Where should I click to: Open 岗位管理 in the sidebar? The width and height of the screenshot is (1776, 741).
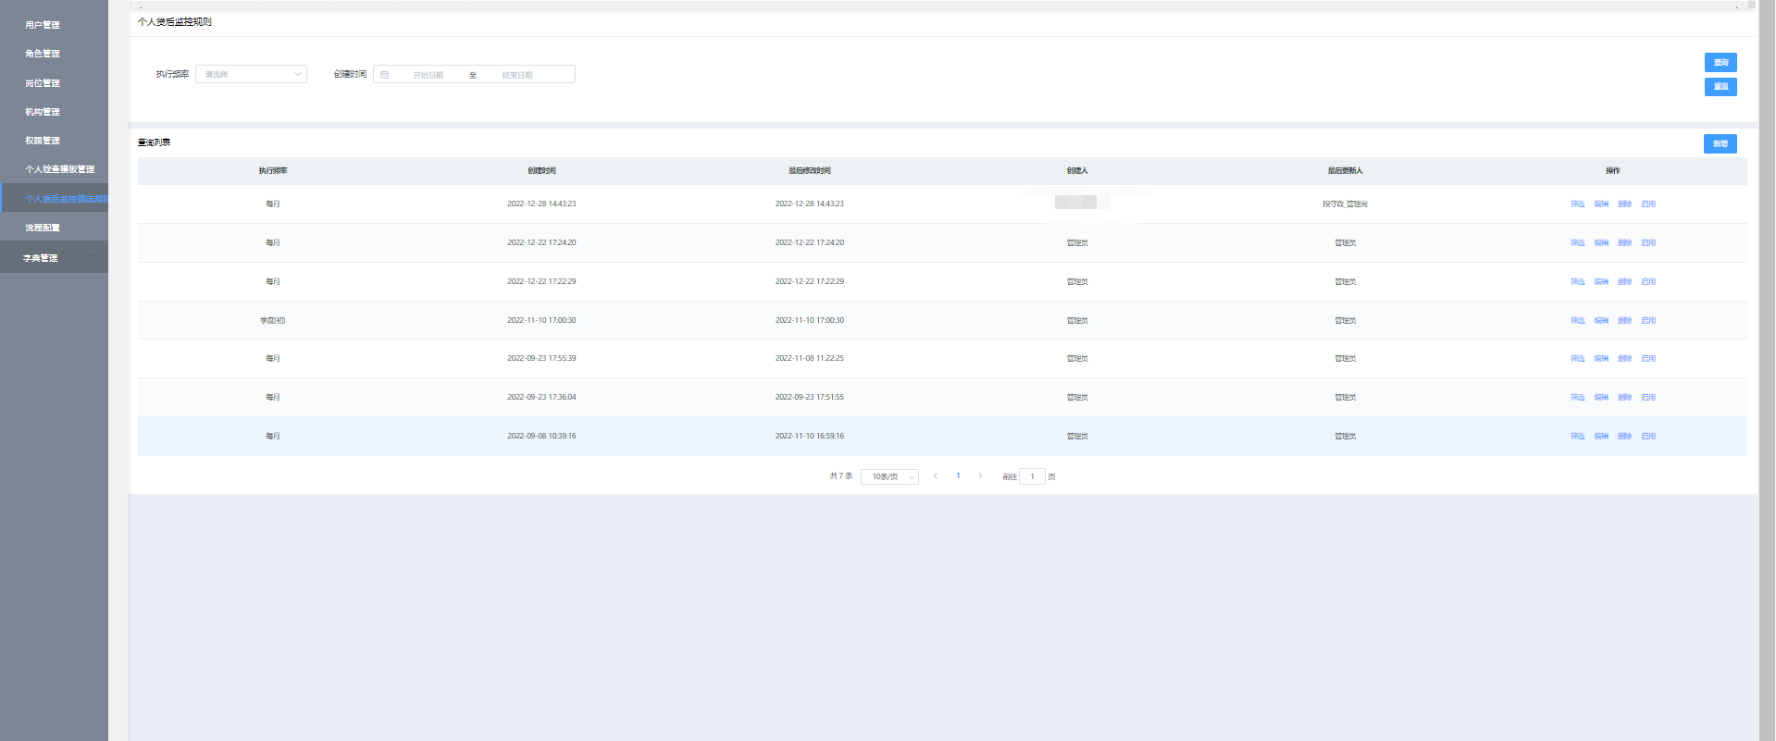click(x=43, y=83)
